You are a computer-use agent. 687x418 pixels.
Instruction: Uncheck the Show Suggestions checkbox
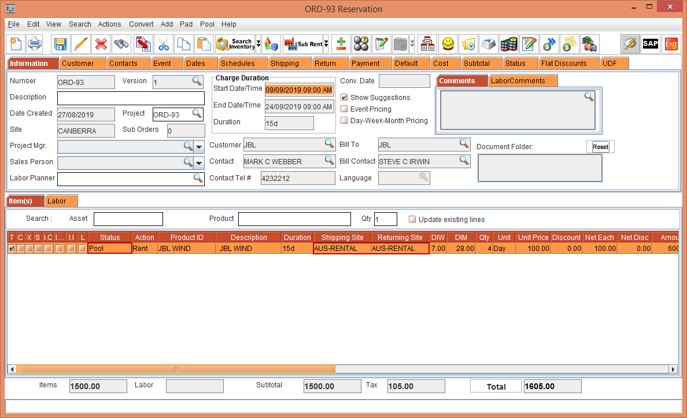pyautogui.click(x=345, y=98)
